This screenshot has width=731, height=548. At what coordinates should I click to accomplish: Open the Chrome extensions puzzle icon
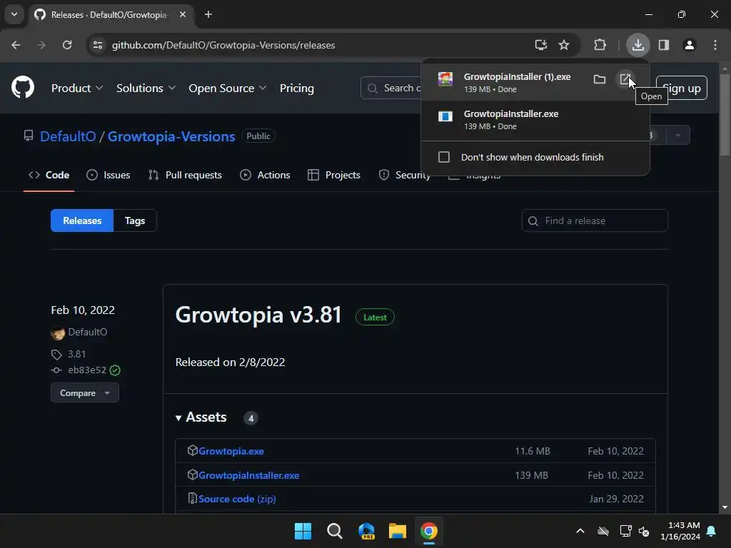click(x=600, y=45)
